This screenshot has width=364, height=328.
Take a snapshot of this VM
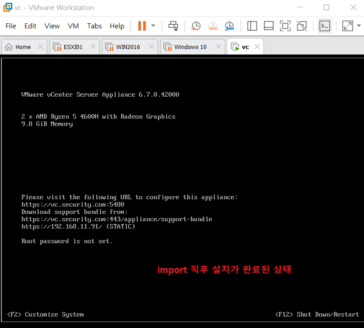click(196, 26)
